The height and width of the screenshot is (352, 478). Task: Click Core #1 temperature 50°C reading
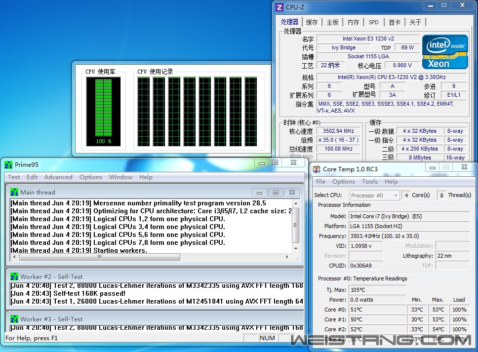coord(377,319)
